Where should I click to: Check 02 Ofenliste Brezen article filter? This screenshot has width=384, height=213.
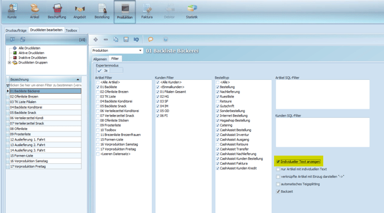[98, 92]
